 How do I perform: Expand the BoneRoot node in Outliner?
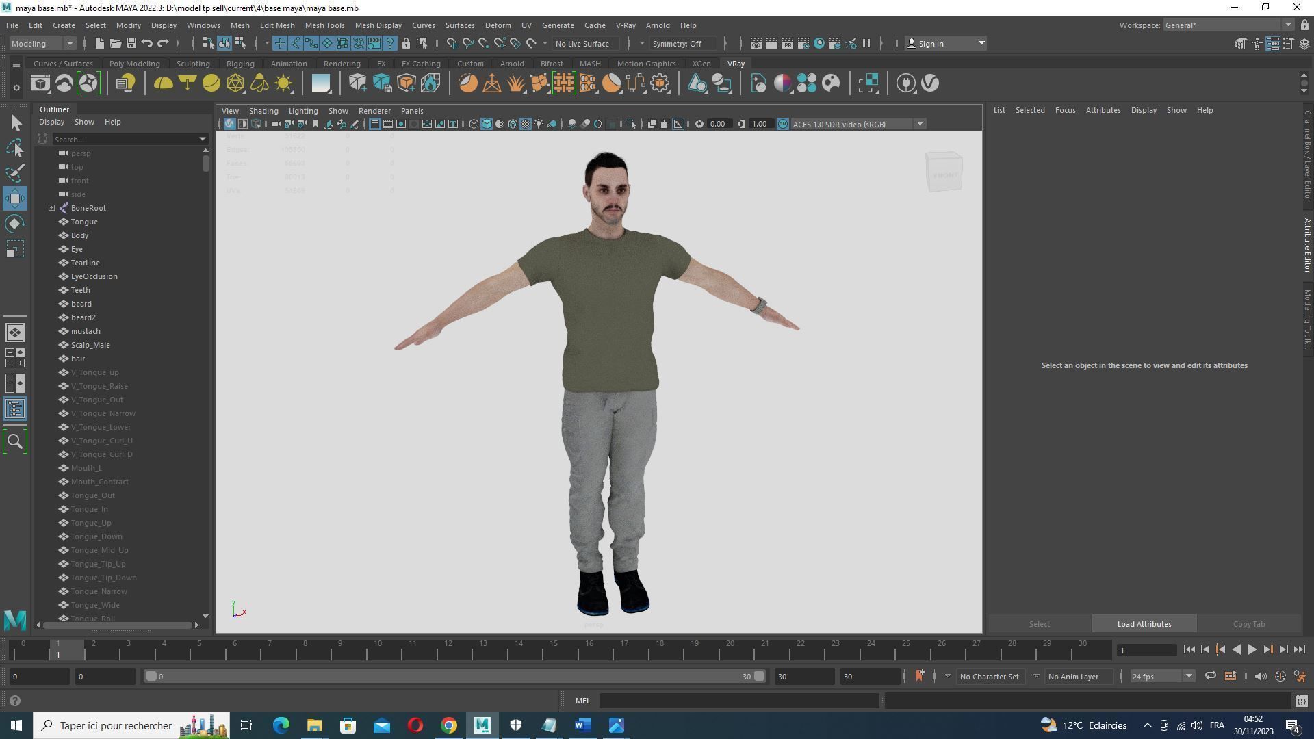(x=51, y=208)
